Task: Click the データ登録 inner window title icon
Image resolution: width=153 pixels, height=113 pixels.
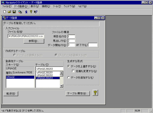Action: point(4,18)
